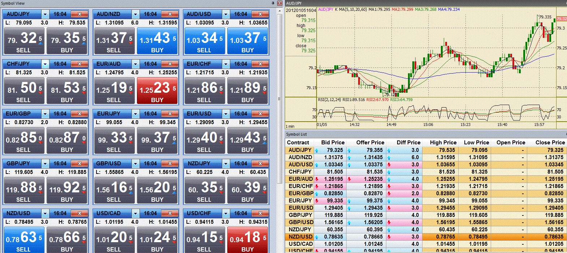The width and height of the screenshot is (567, 253).
Task: Click the red X on EUR/USD tile
Action: 260,114
